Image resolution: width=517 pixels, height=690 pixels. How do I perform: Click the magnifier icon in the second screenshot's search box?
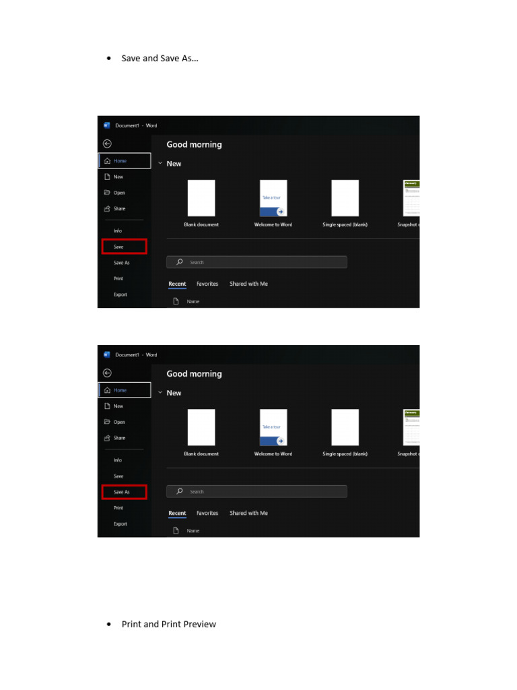coord(179,491)
